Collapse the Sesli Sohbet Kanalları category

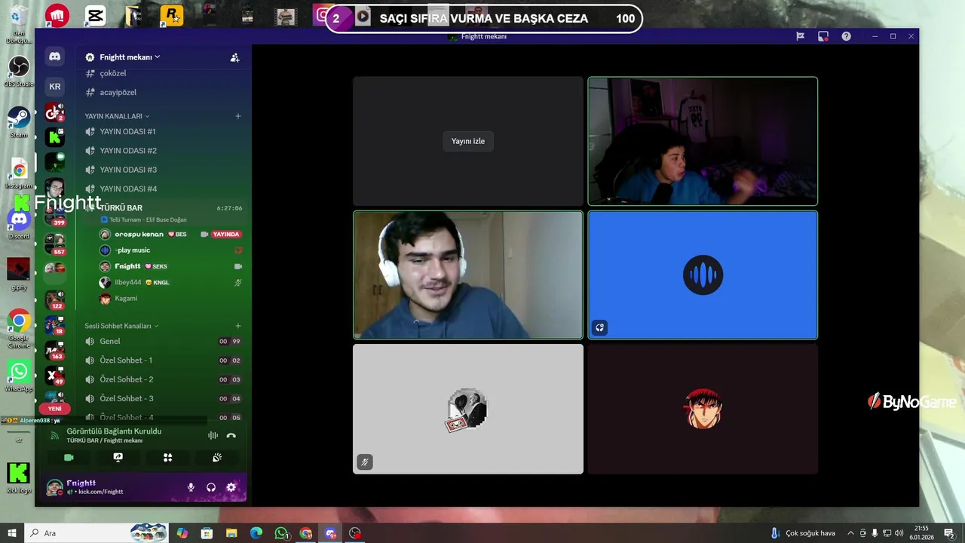coord(121,326)
